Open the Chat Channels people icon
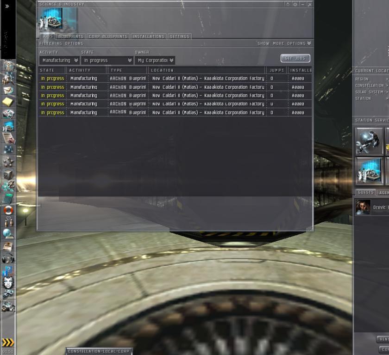 pos(8,221)
